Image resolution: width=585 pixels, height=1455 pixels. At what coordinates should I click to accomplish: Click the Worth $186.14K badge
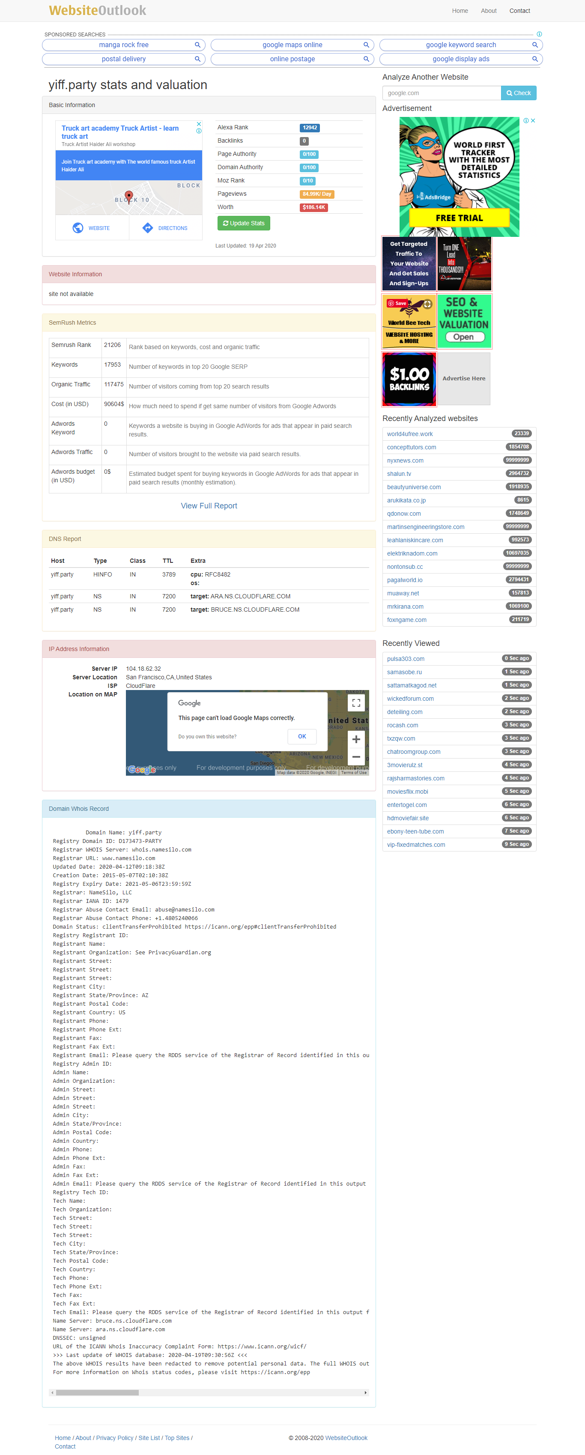tap(314, 207)
